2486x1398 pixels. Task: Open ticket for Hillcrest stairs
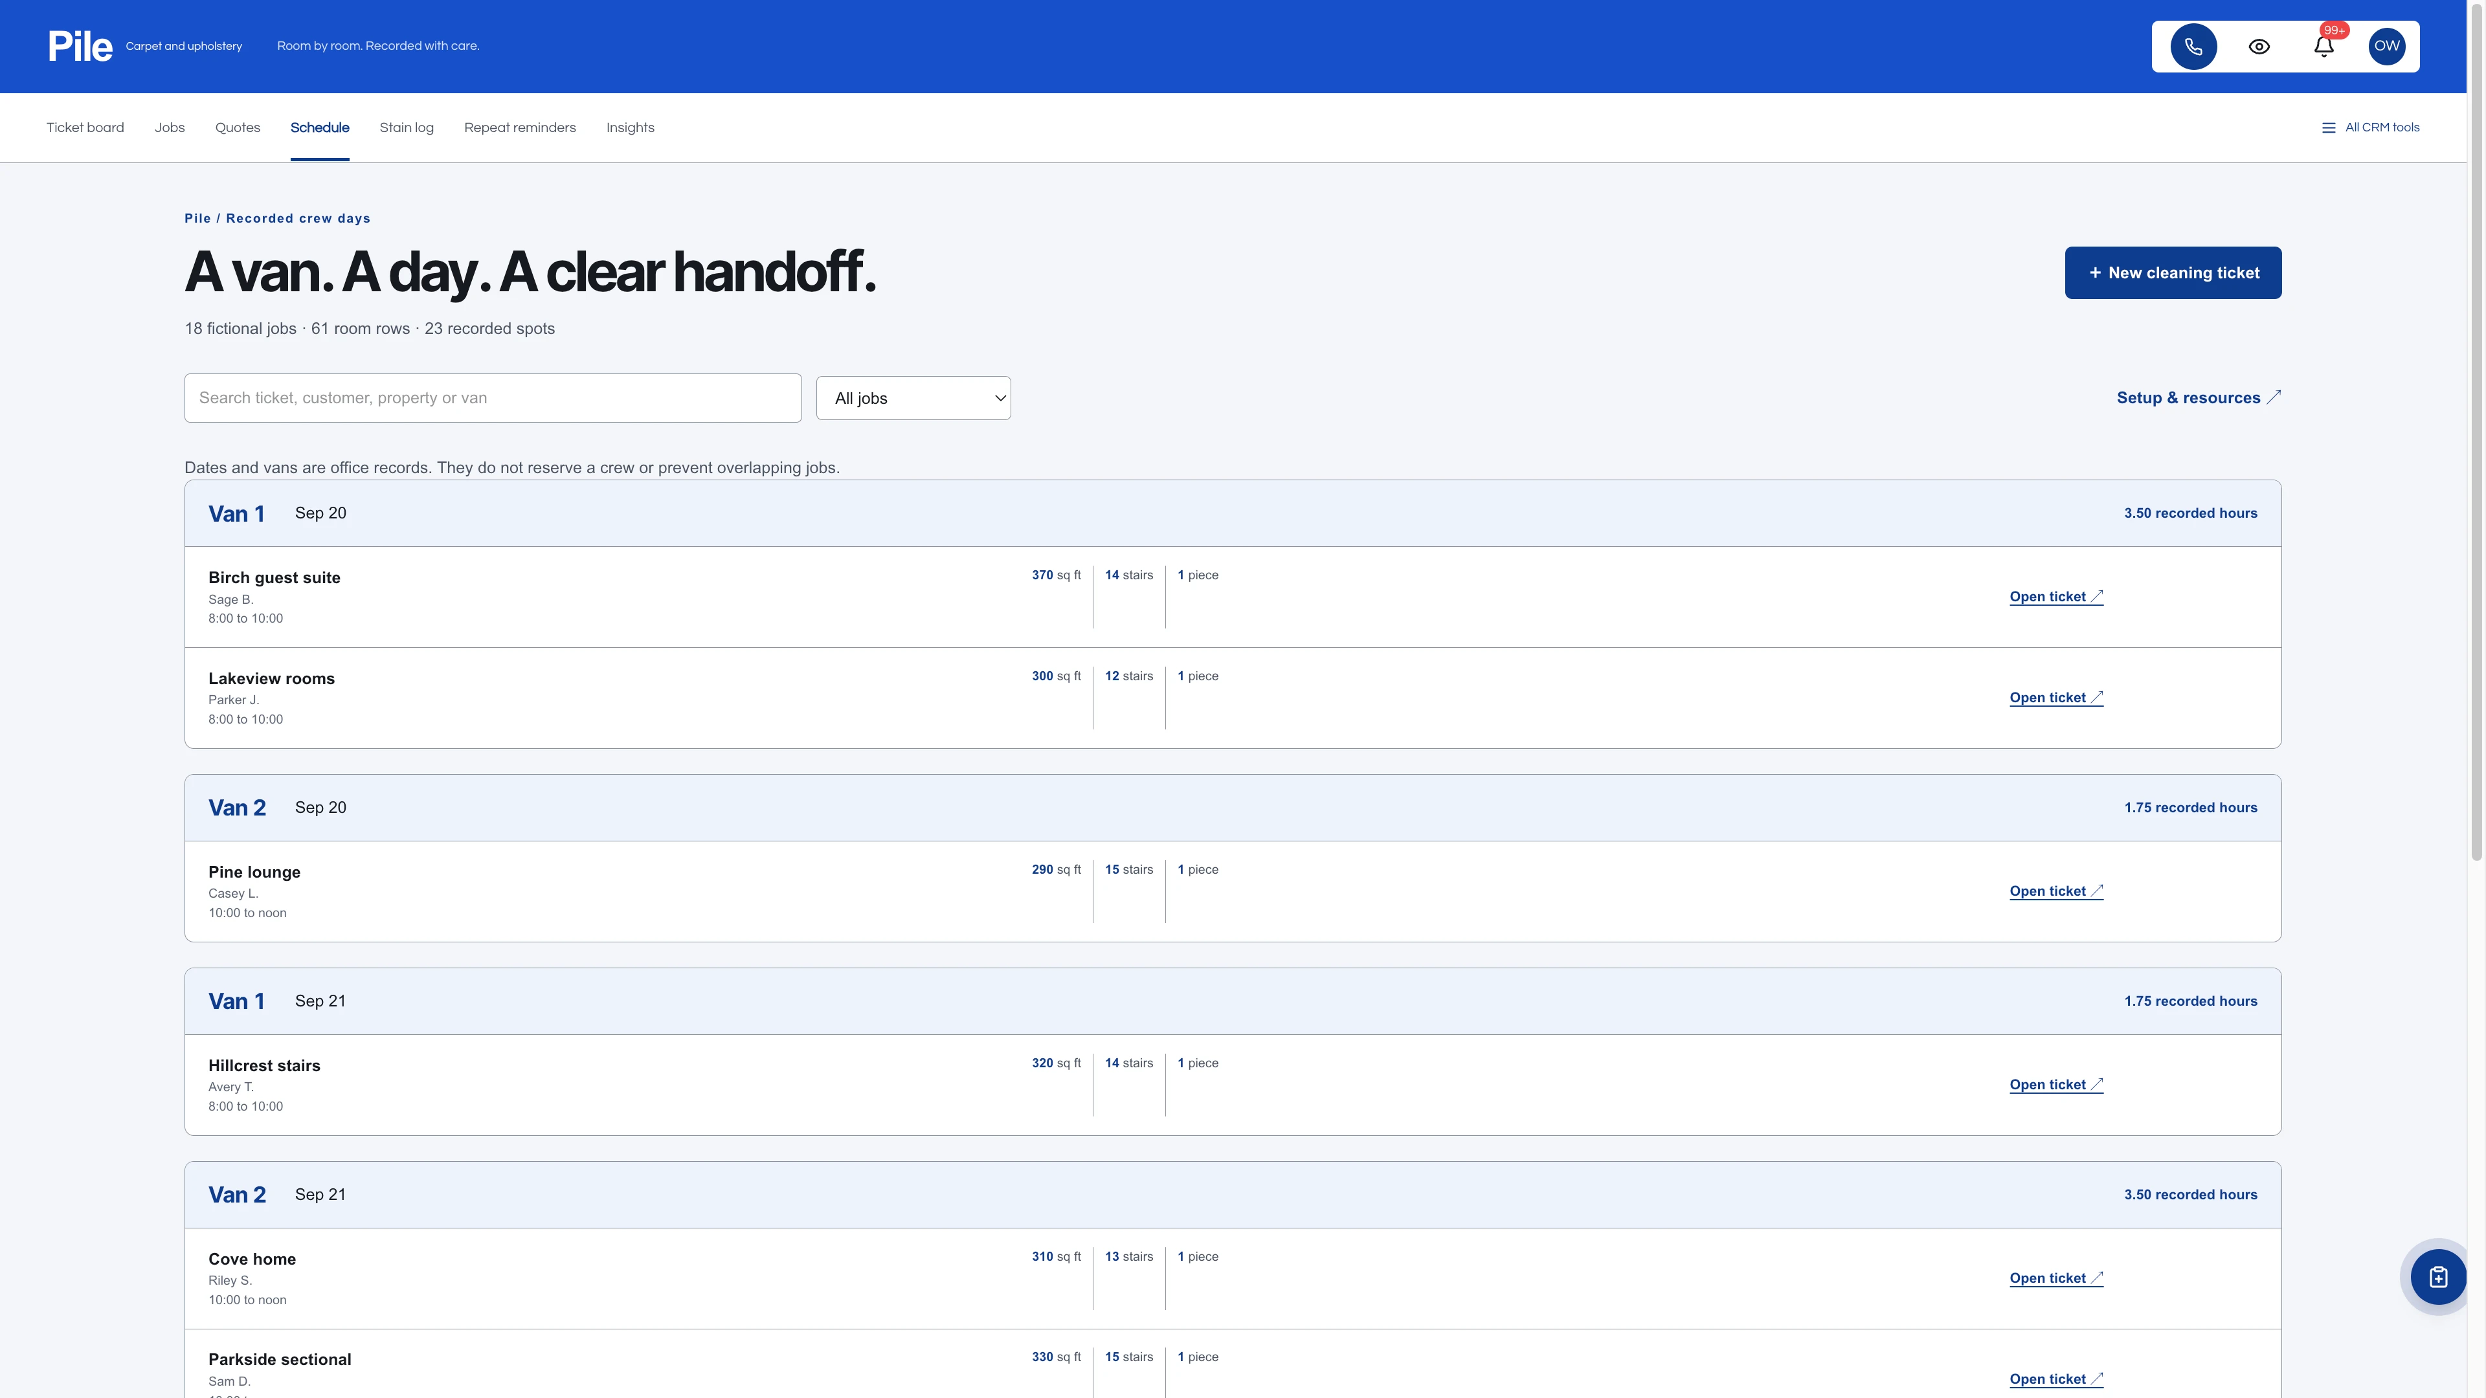(2057, 1085)
